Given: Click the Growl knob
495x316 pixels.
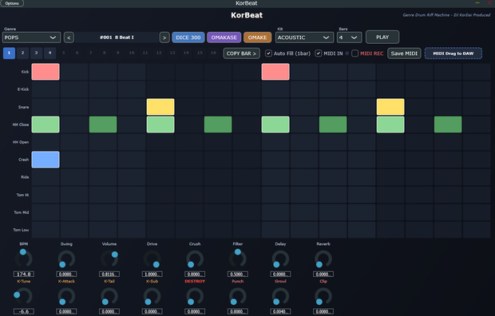Looking at the screenshot, I should coord(280,297).
